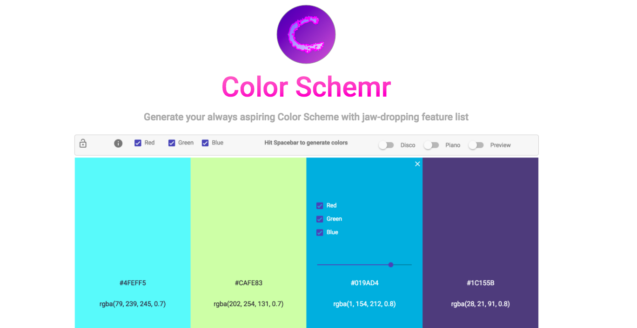Enable the Disco toggle

(x=386, y=145)
